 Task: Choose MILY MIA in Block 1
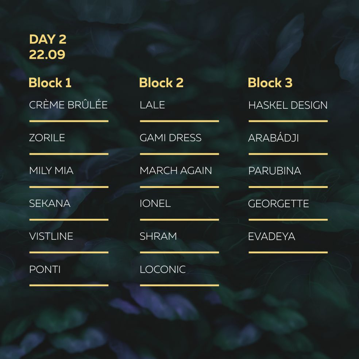[51, 171]
